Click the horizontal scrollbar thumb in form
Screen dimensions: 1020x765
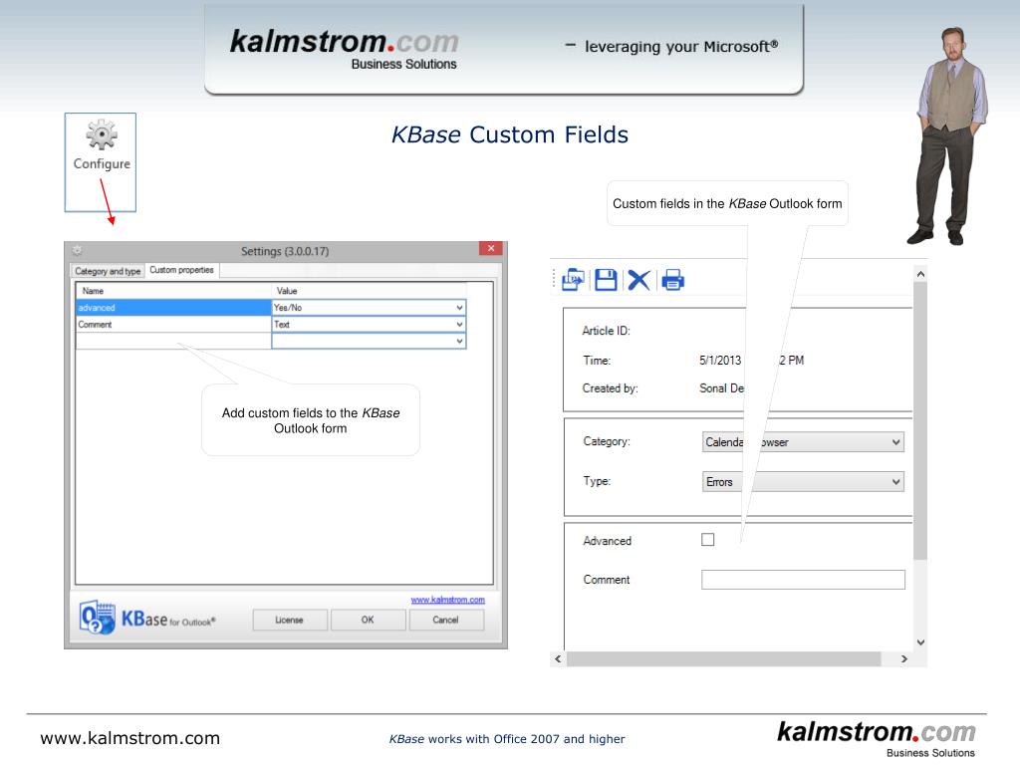723,659
